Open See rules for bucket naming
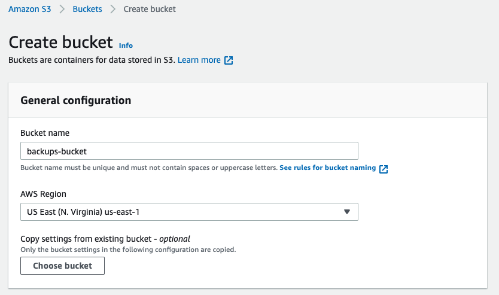Viewport: 499px width, 295px height. [x=327, y=168]
